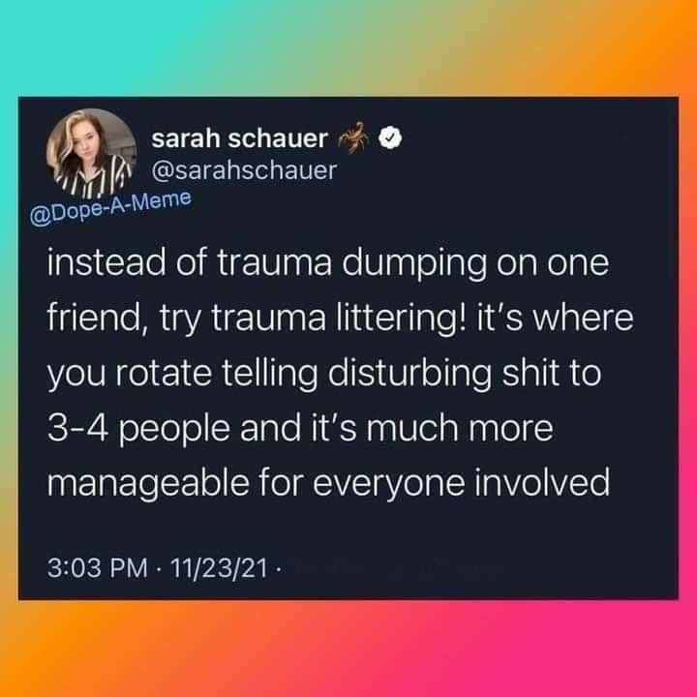The height and width of the screenshot is (697, 697).
Task: Click the trailing dot after the date
Action: pos(278,567)
